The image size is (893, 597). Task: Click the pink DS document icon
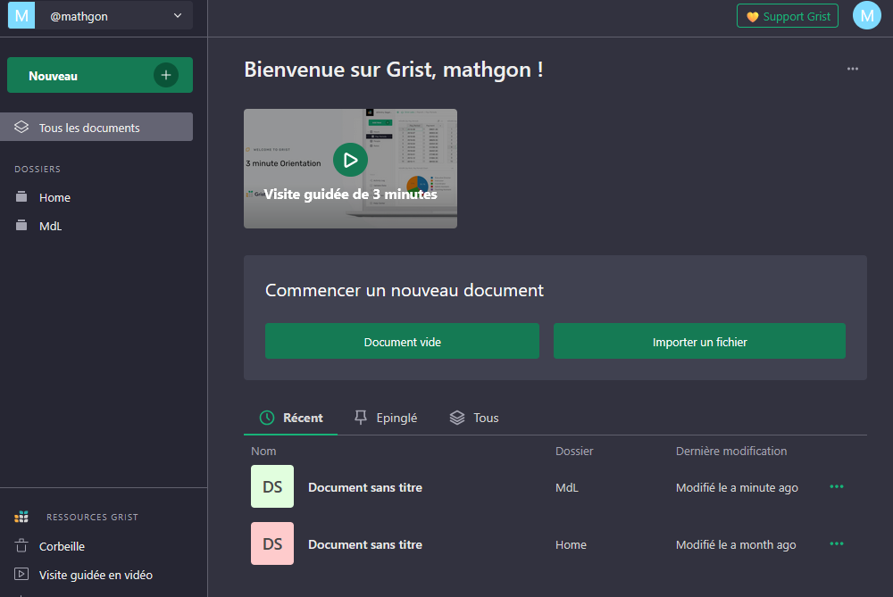(x=272, y=544)
